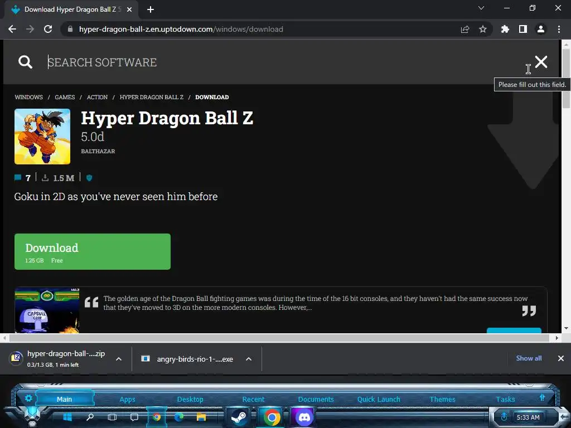Switch to the Desktop dock tab
The image size is (571, 428).
coord(190,399)
